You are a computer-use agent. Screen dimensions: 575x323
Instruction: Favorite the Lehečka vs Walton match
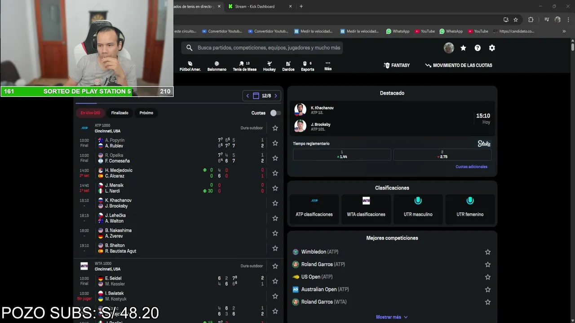[275, 218]
